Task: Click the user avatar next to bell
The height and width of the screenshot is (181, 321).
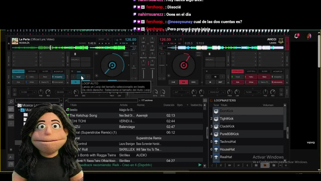Action: tap(309, 36)
